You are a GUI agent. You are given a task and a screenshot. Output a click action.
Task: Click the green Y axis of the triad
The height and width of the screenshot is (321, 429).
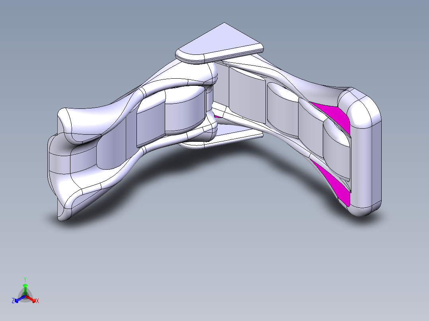click(x=25, y=290)
